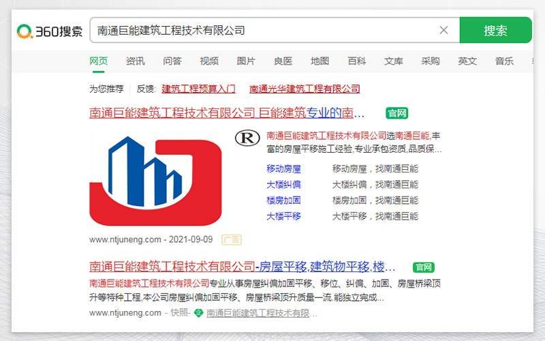Click text 大楼平移，找南通巨能
This screenshot has height=341, width=545.
375,216
